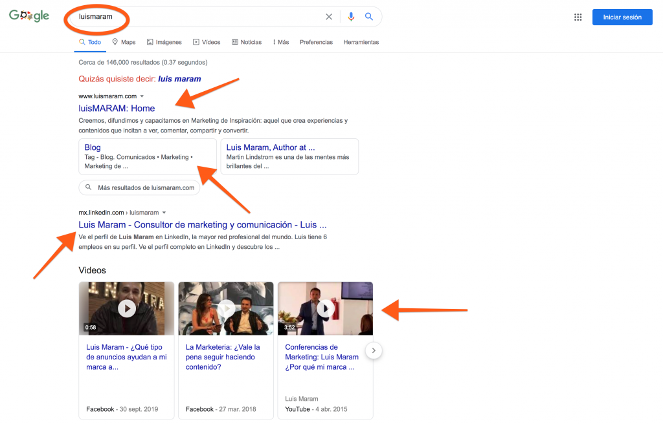Click Más resultados de luismaram.com button
The height and width of the screenshot is (424, 663).
tap(139, 188)
